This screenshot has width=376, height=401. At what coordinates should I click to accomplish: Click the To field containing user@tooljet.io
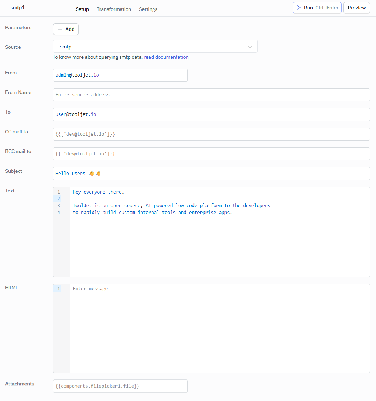[x=211, y=114]
